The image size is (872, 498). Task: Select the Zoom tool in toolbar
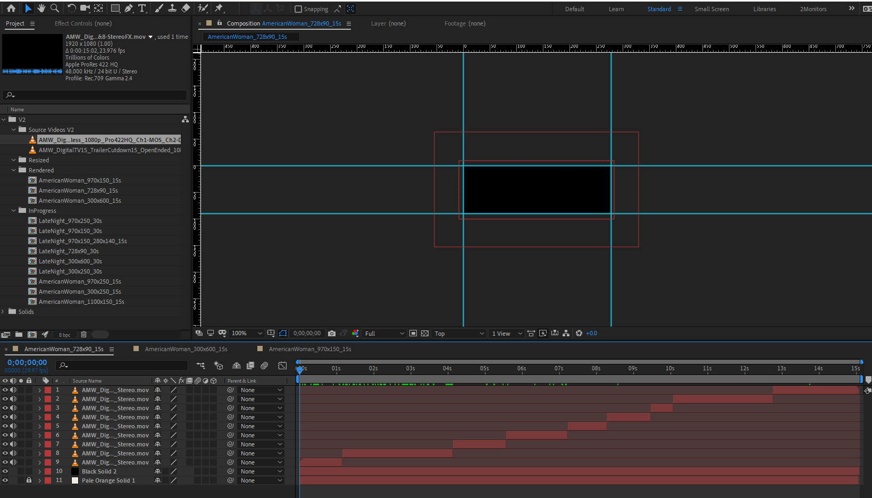pyautogui.click(x=54, y=9)
